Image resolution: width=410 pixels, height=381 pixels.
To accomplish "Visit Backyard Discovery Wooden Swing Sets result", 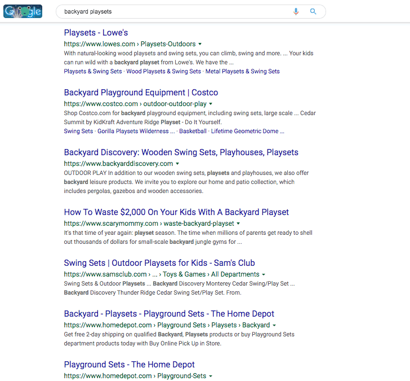I will tap(181, 152).
